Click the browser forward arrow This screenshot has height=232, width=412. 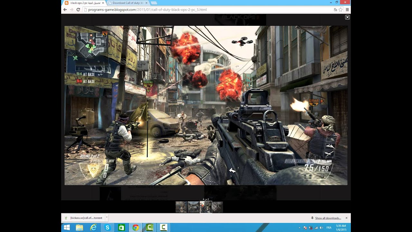click(71, 10)
